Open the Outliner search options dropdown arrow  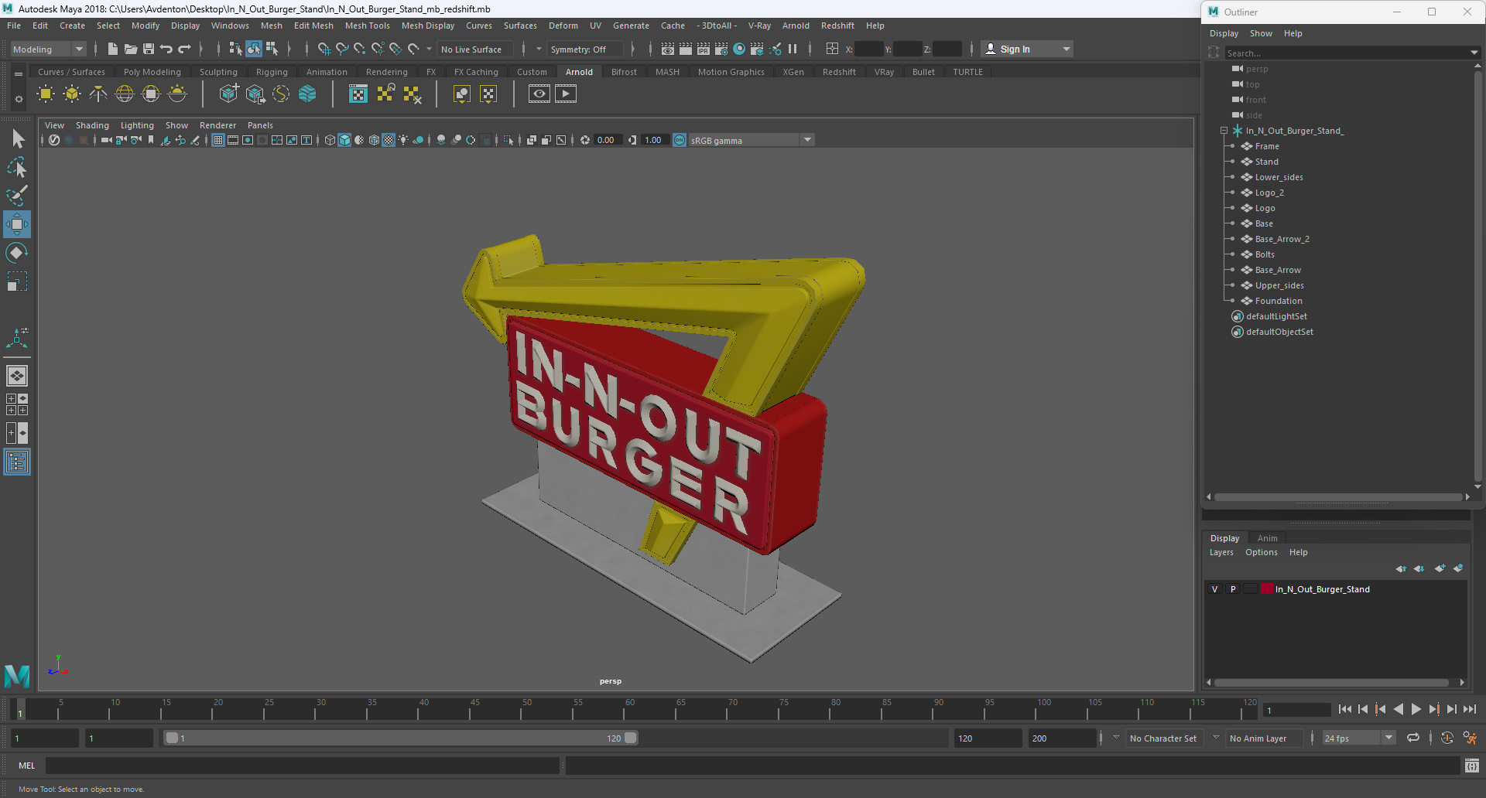point(1473,53)
